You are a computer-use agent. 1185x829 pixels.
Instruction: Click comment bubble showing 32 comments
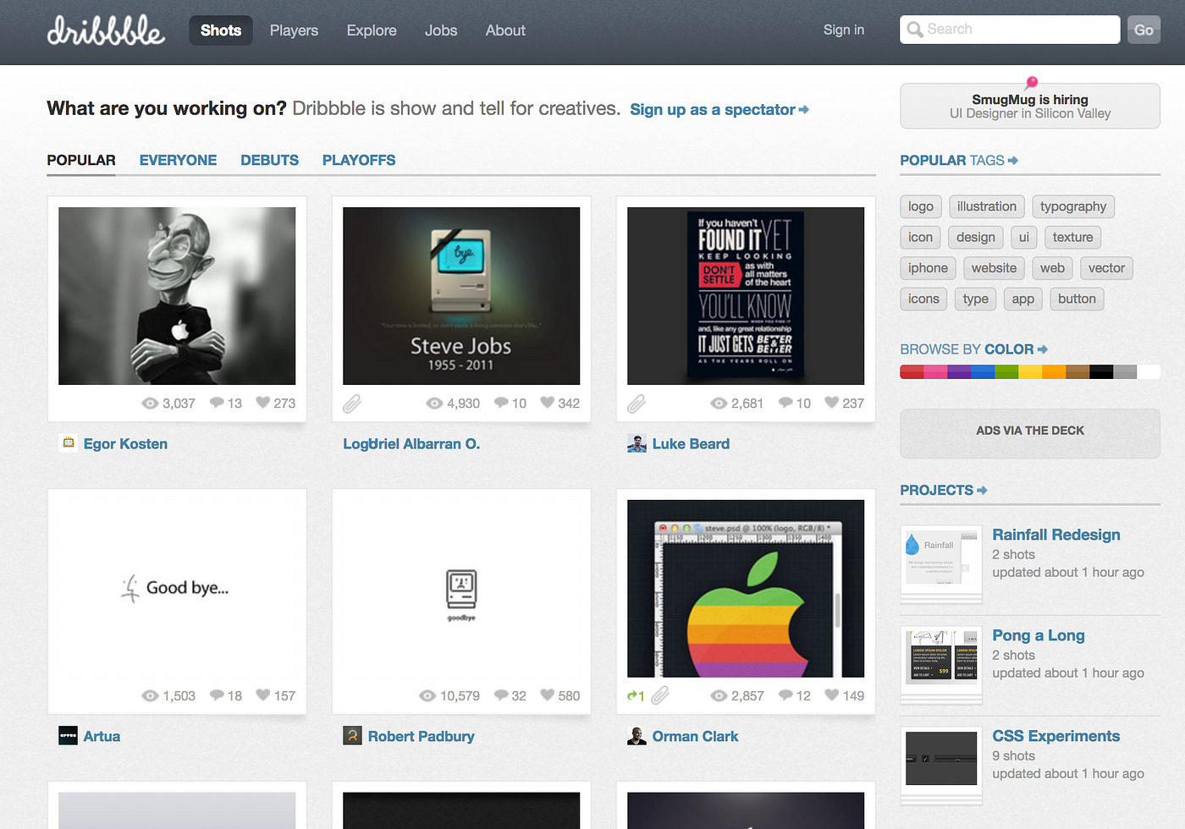pos(501,695)
